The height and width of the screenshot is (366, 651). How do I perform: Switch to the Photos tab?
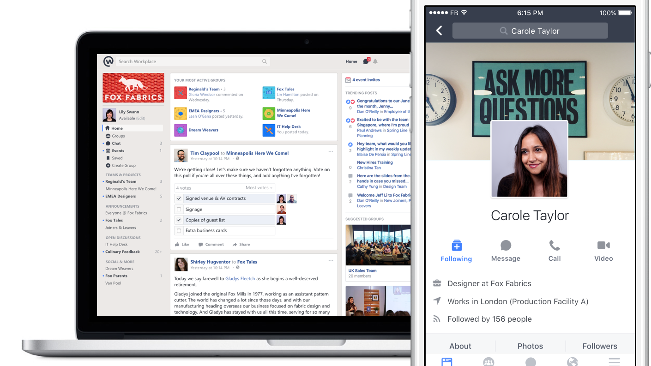pyautogui.click(x=530, y=346)
